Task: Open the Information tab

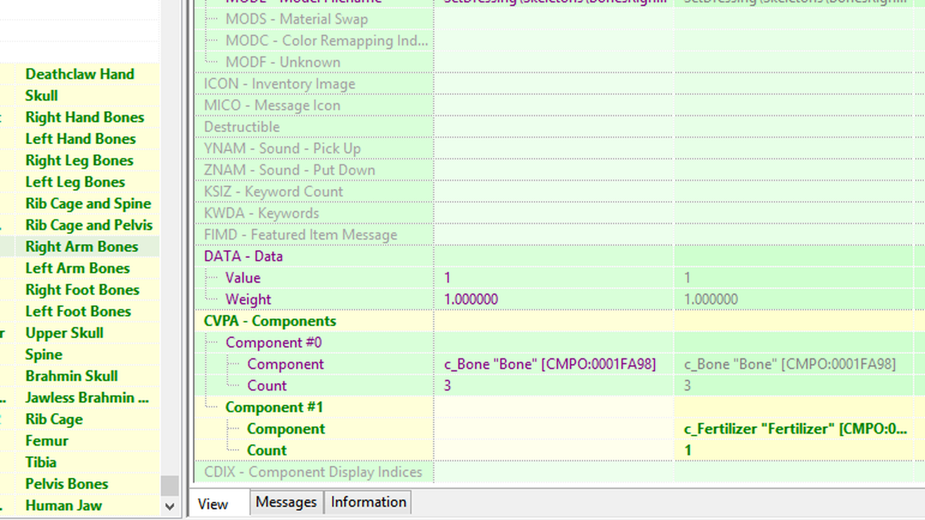Action: pyautogui.click(x=368, y=502)
